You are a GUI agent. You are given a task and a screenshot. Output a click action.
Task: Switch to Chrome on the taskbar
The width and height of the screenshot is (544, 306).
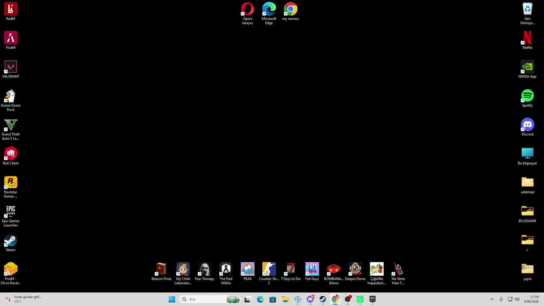335,299
